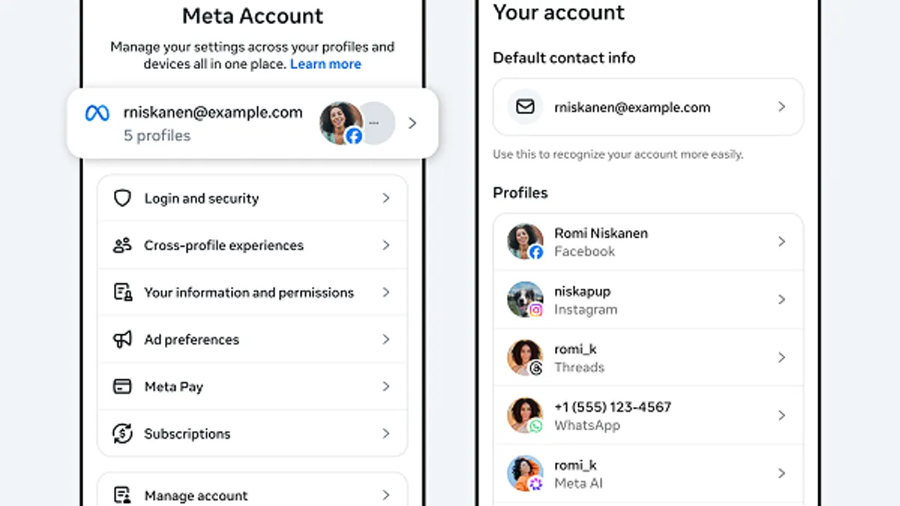Follow the Learn more link
Viewport: 900px width, 506px height.
[325, 64]
